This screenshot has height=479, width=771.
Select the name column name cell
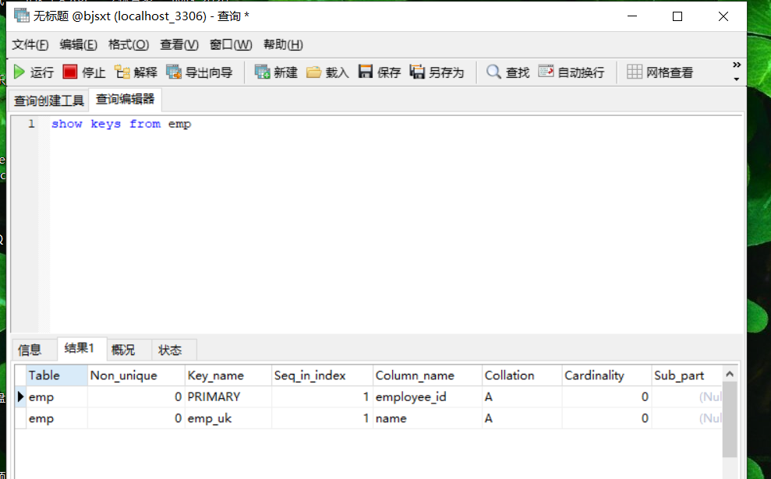point(427,418)
